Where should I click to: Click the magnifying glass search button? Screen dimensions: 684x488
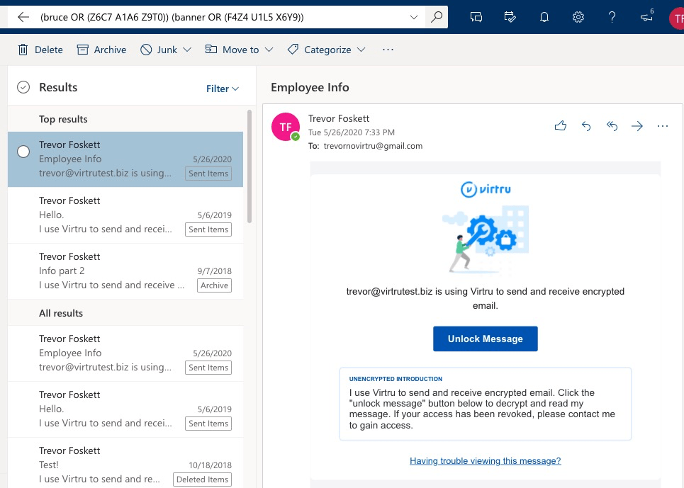437,18
